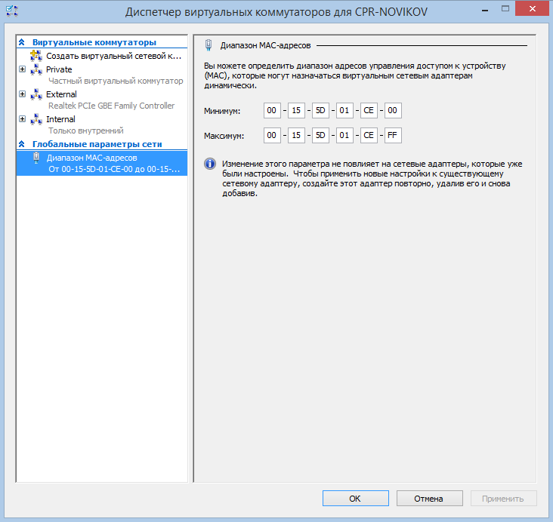Click the blue information icon
The height and width of the screenshot is (522, 553).
[x=209, y=164]
